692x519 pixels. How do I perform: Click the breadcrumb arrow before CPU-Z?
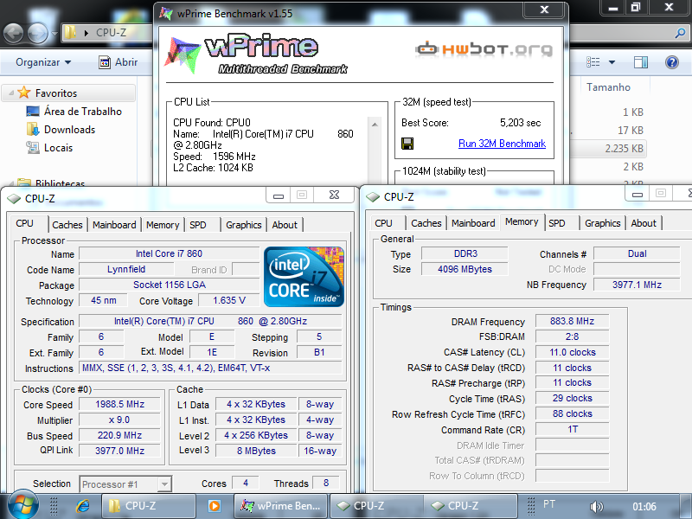(x=86, y=33)
